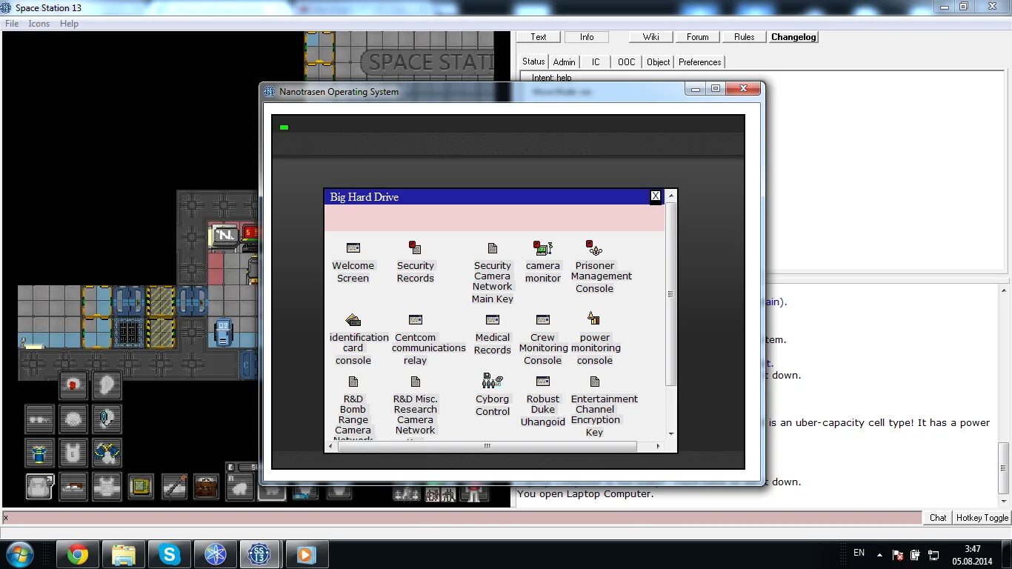The height and width of the screenshot is (569, 1012).
Task: Open the Changelog button
Action: 793,37
